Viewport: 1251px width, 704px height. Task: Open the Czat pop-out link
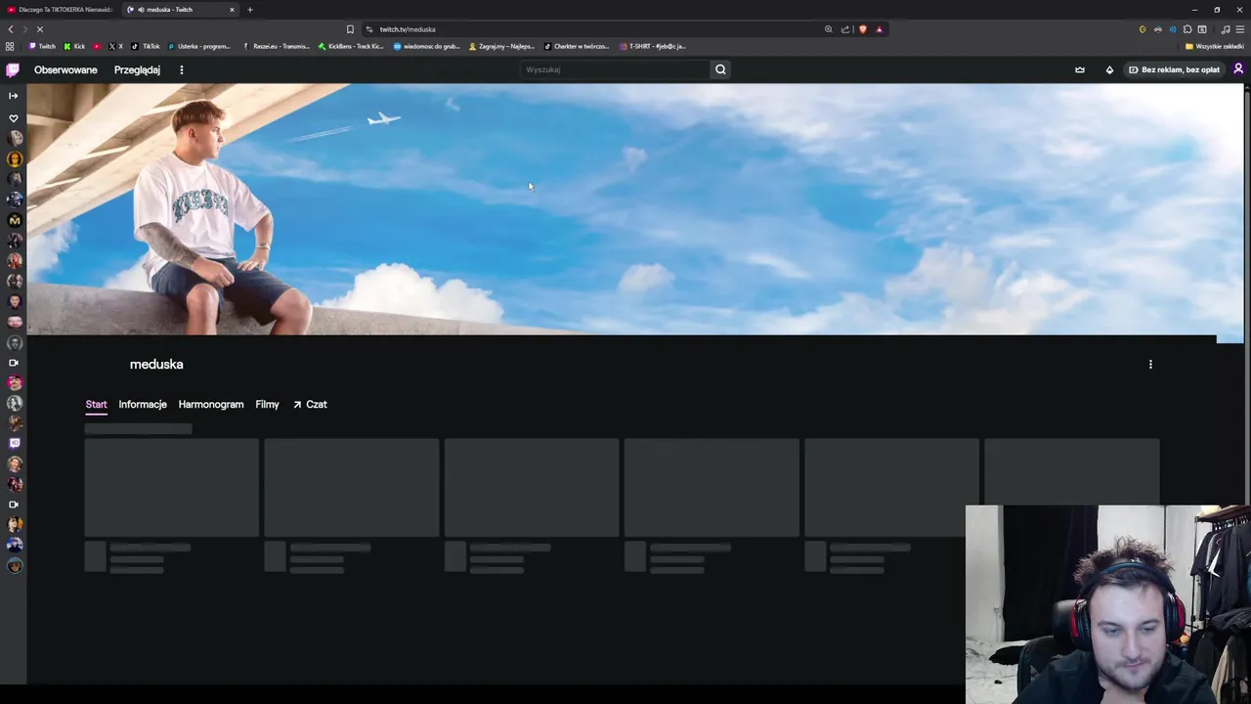click(310, 404)
